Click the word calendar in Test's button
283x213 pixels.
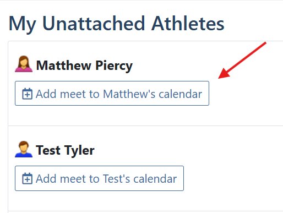pos(155,179)
